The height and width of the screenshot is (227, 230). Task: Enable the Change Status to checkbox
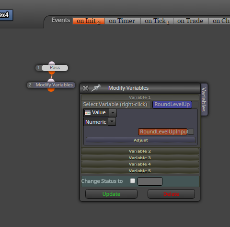pos(133,181)
